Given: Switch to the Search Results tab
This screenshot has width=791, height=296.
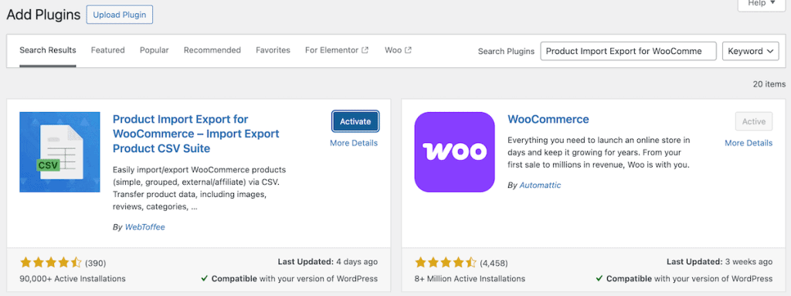Looking at the screenshot, I should 48,50.
